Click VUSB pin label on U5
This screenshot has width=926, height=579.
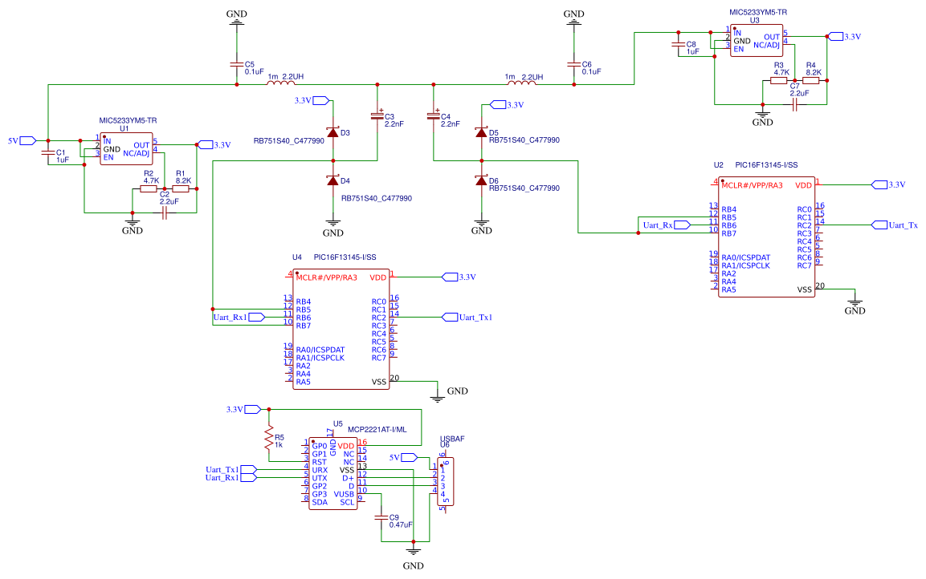point(344,494)
